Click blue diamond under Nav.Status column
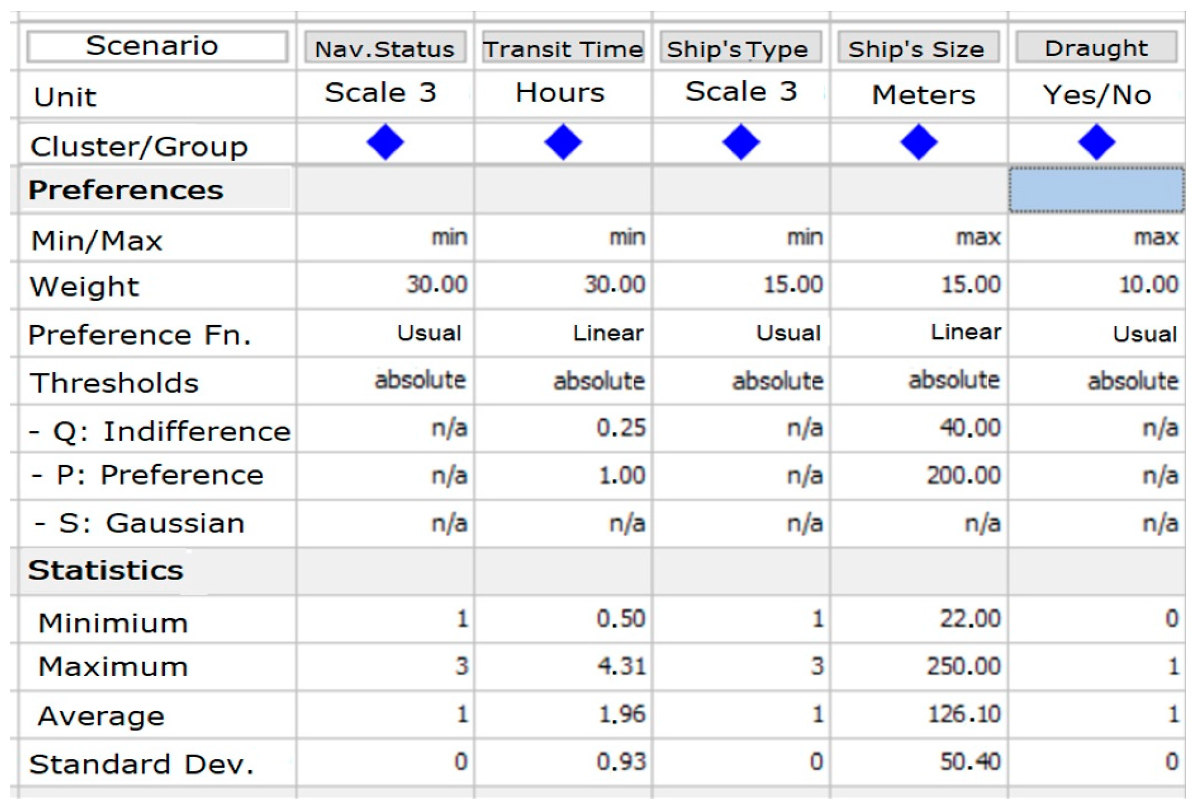Viewport: 1195px width, 809px height. tap(385, 142)
